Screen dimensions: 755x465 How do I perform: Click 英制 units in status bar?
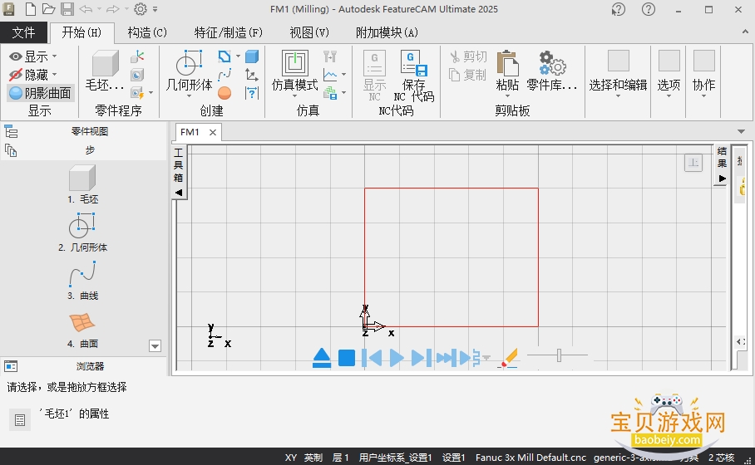tap(313, 458)
